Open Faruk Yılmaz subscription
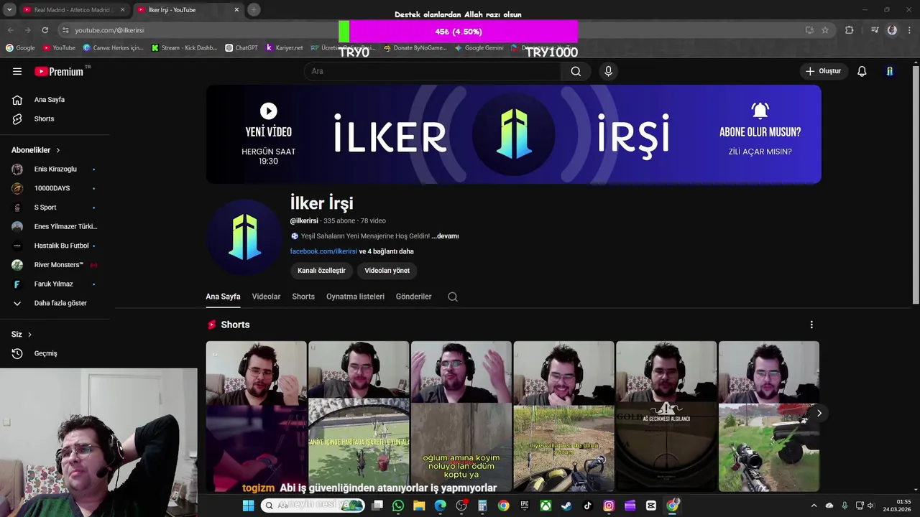Image resolution: width=920 pixels, height=517 pixels. (x=53, y=284)
